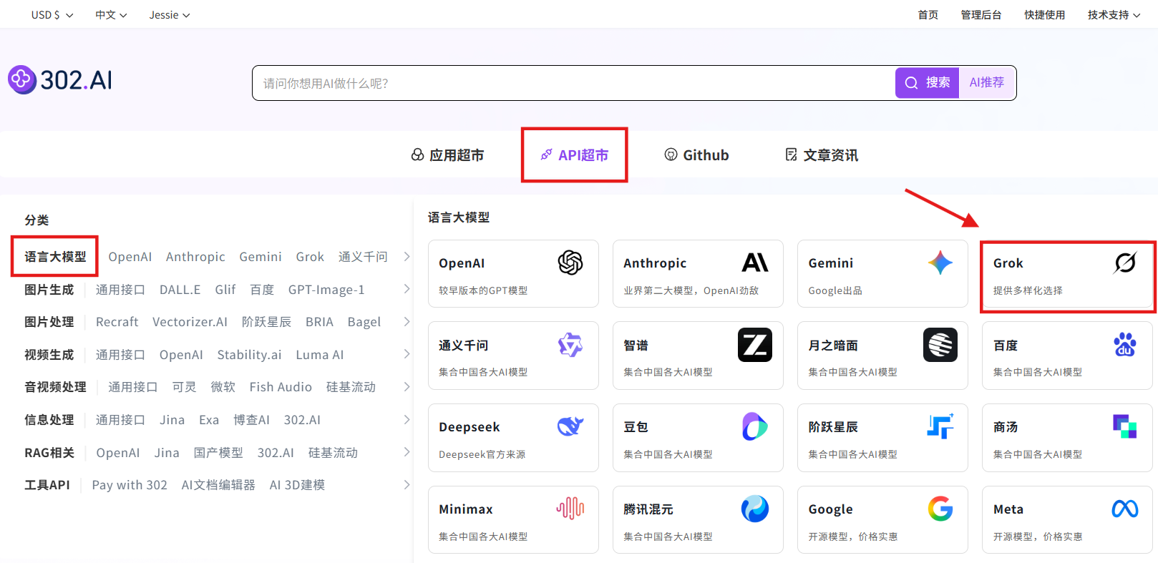Click Pay with 302 link
Screen dimensions: 1158x563
point(130,485)
